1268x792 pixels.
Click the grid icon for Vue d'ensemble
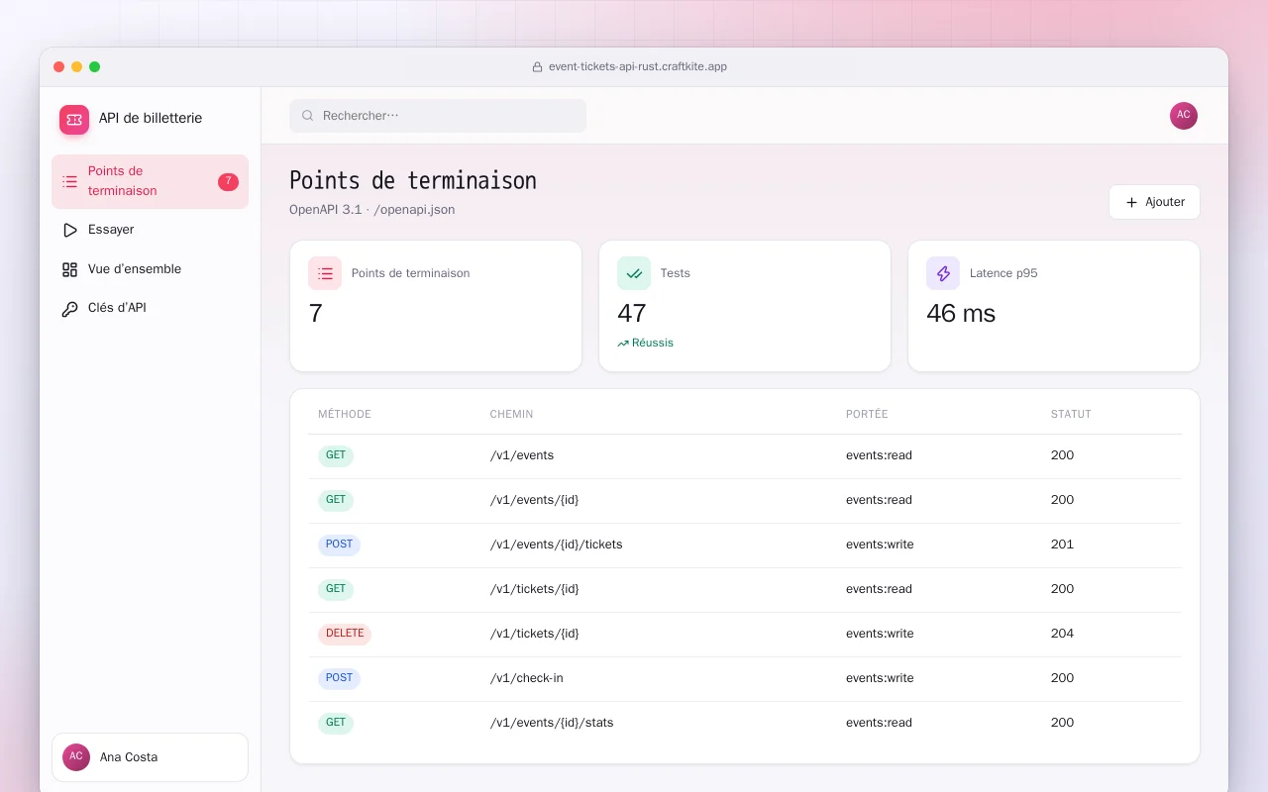(69, 269)
